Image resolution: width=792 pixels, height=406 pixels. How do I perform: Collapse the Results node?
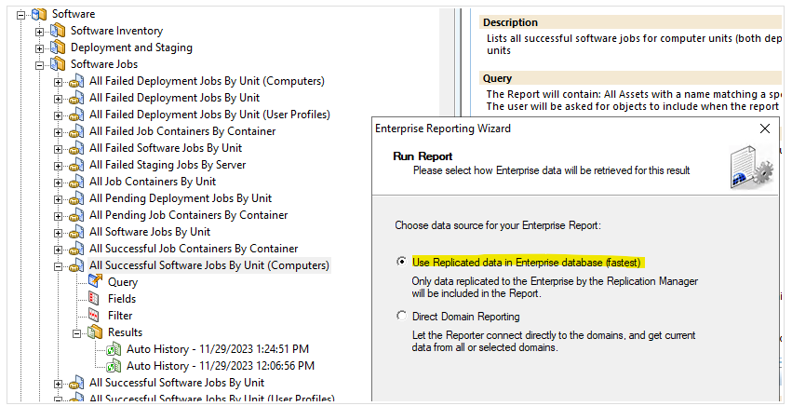pyautogui.click(x=76, y=332)
